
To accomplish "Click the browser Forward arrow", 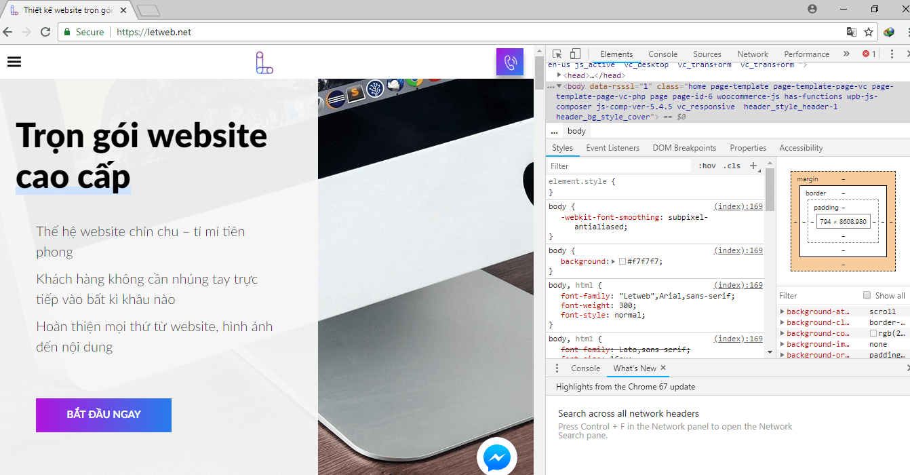I will [x=26, y=32].
